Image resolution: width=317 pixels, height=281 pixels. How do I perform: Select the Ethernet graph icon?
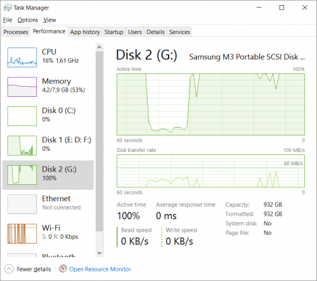(x=22, y=204)
